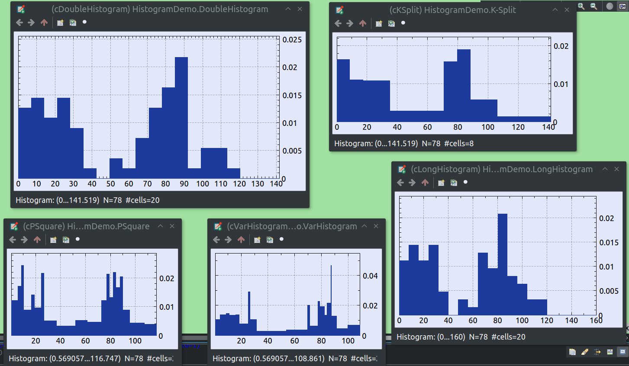Click the white dot button in VarHistogram toolbar
The width and height of the screenshot is (629, 366).
coord(281,239)
